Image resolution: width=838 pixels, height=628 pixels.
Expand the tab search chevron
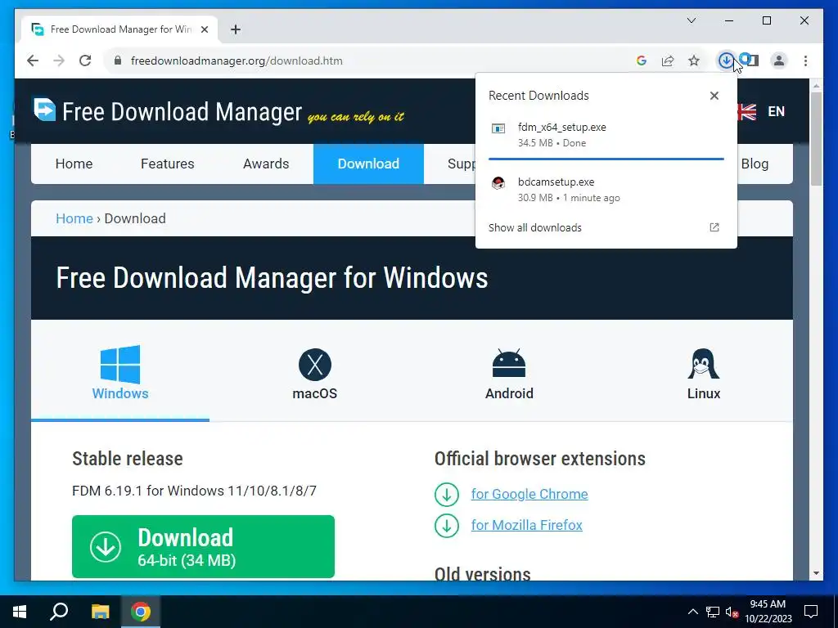point(691,20)
